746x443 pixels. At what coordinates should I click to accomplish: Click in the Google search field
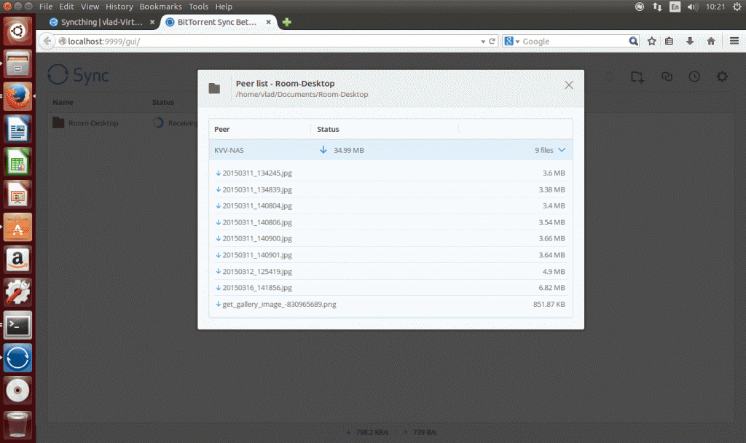(576, 41)
